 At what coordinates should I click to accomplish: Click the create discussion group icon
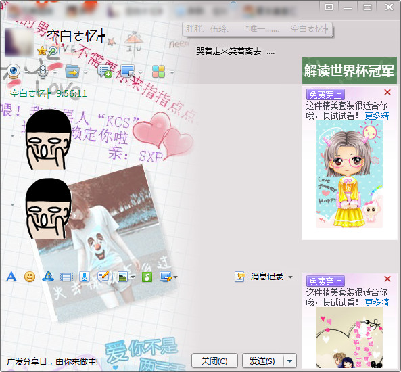pyautogui.click(x=105, y=72)
